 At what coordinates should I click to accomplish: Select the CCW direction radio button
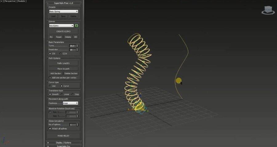61,54
